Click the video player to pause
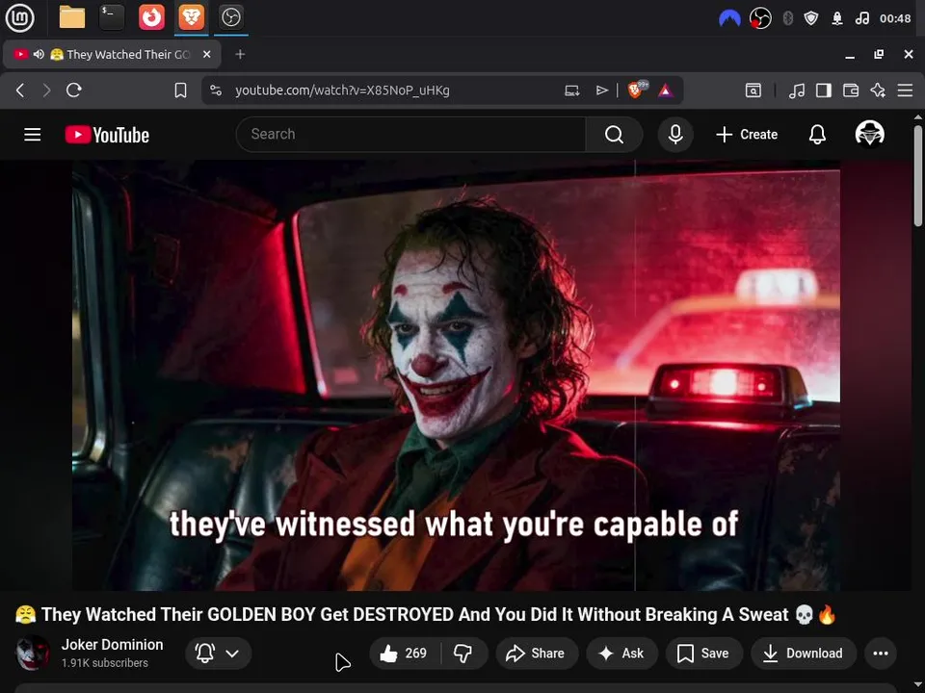Viewport: 925px width, 693px height. 456,375
